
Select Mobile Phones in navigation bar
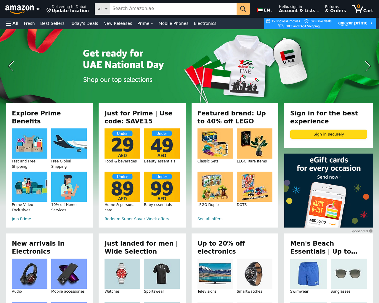coord(173,23)
